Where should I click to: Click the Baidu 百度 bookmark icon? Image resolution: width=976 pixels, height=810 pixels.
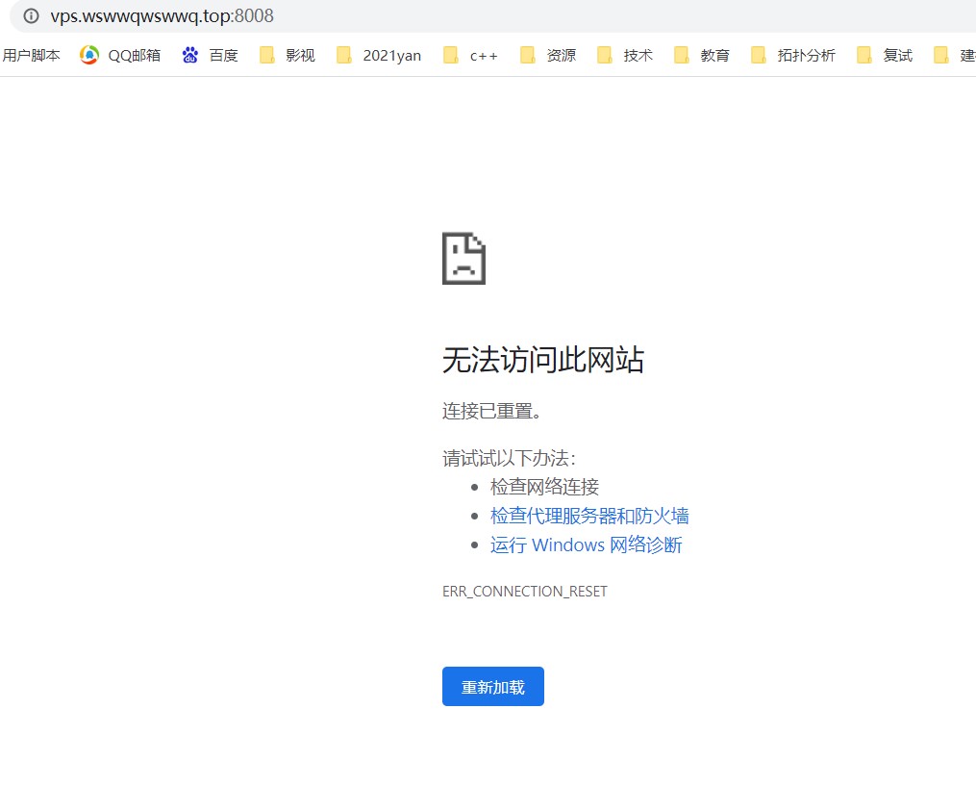(x=190, y=55)
